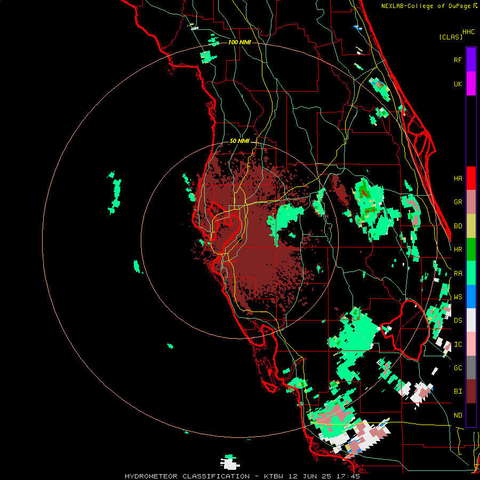Click the [CLAS] legend header
Screen dimensions: 480x480
tap(451, 37)
